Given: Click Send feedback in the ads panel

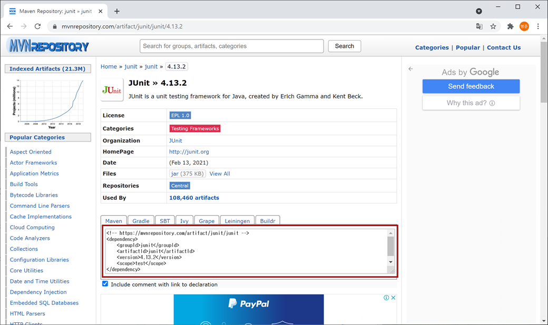Looking at the screenshot, I should click(x=471, y=86).
